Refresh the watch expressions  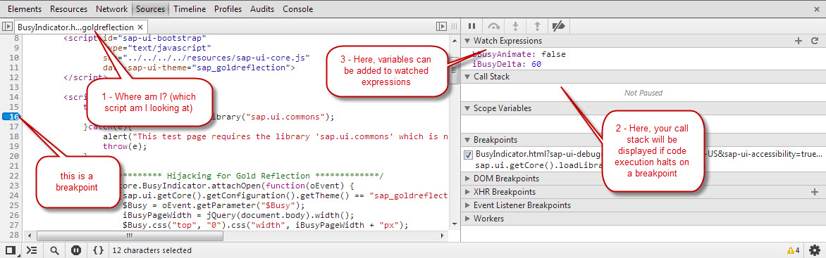(815, 41)
